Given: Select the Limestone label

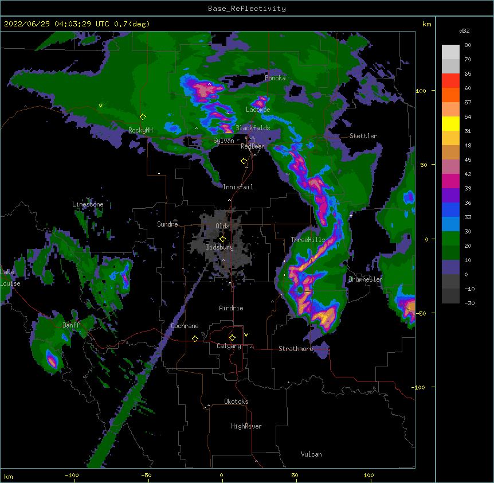Looking at the screenshot, I should point(88,204).
